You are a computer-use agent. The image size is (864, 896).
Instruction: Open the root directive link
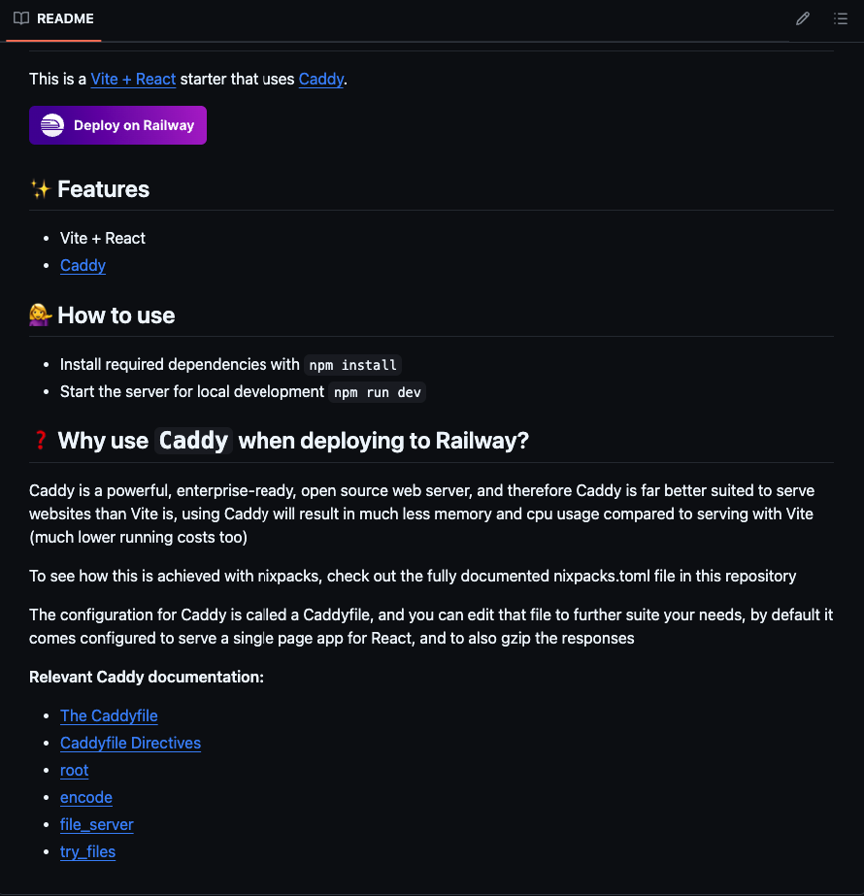[75, 770]
